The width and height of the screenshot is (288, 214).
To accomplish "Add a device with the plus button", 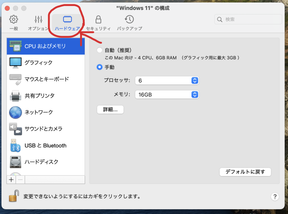I will click(x=11, y=180).
